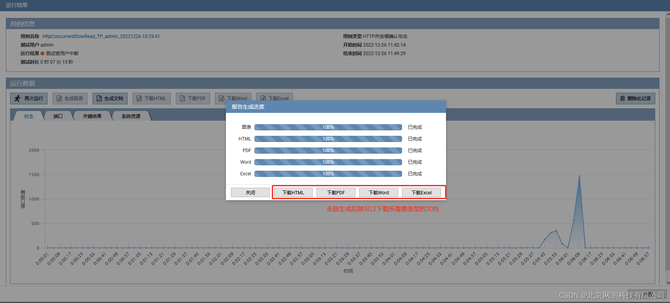670x303 pixels.
Task: Open the HttpConcurrentSlowRead_TP_admin test case link
Action: pyautogui.click(x=101, y=36)
